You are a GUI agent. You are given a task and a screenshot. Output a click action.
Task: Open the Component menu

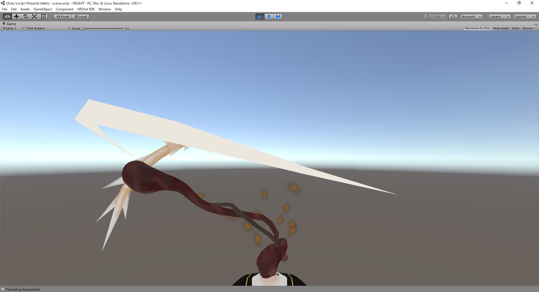65,9
